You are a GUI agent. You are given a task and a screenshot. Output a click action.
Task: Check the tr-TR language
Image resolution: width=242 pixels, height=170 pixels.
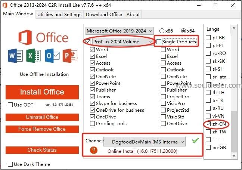(x=208, y=101)
